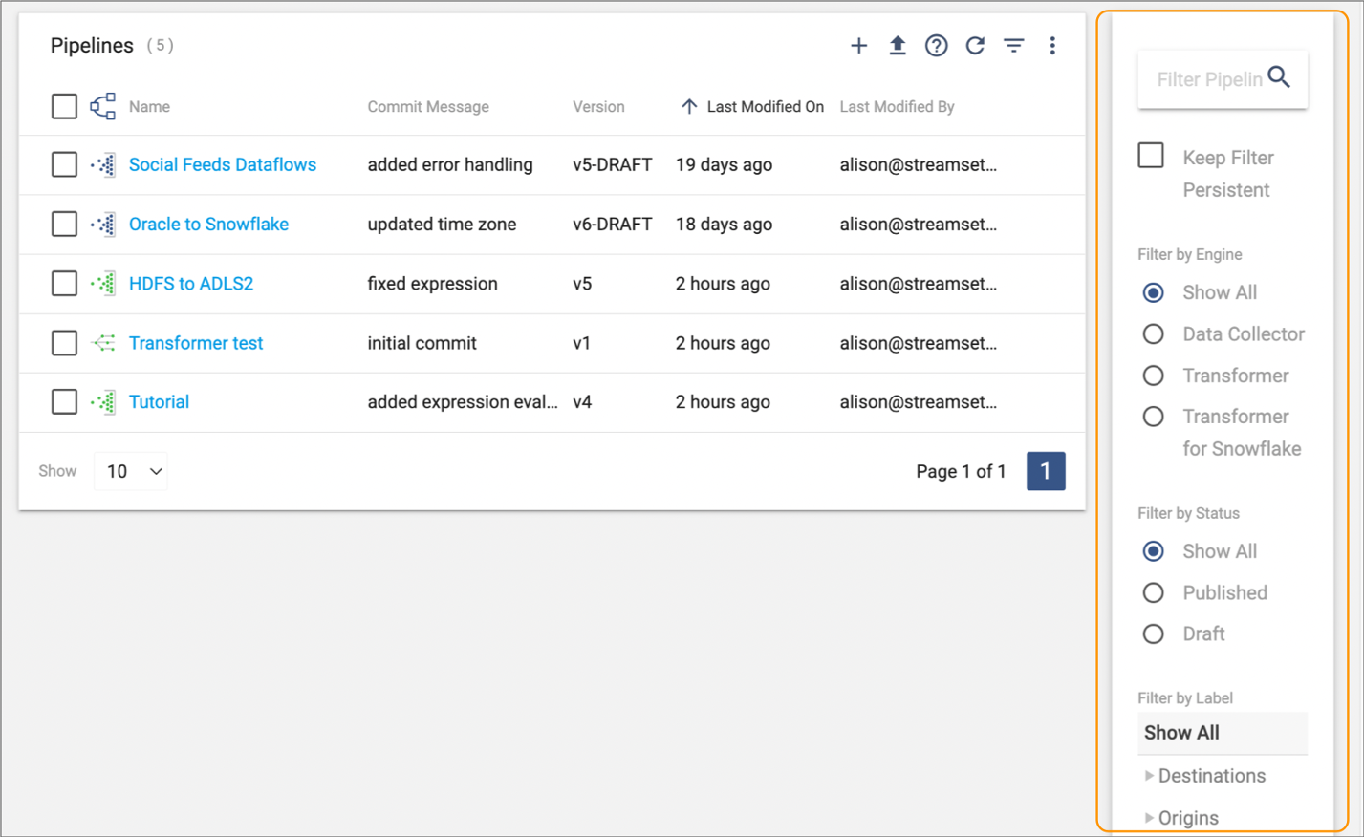Click the 'added error handling' commit message

(x=450, y=164)
